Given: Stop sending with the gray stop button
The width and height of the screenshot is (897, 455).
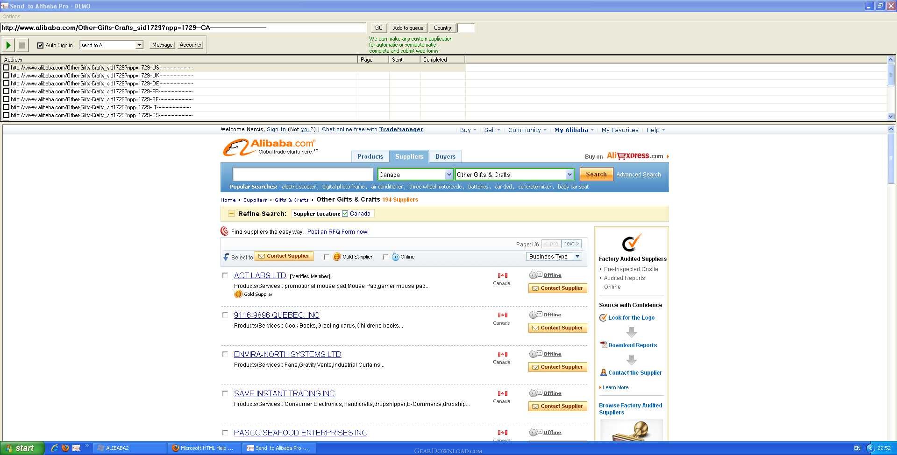Looking at the screenshot, I should 22,45.
